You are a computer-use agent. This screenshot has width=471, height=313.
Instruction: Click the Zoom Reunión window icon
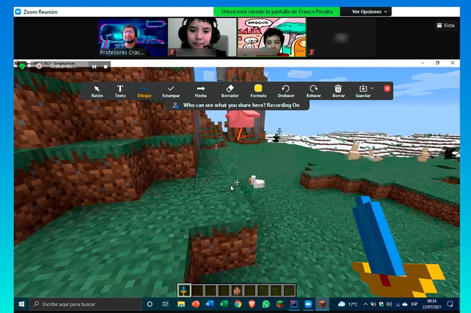pyautogui.click(x=18, y=12)
